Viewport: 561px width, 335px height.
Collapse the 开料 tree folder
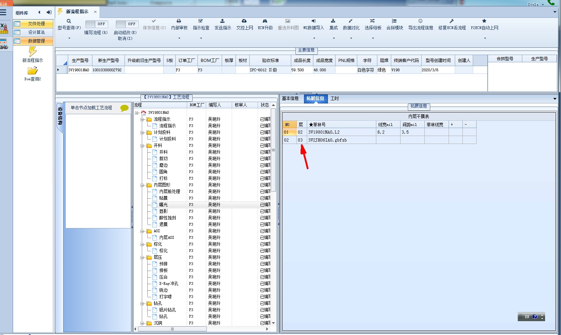click(142, 146)
